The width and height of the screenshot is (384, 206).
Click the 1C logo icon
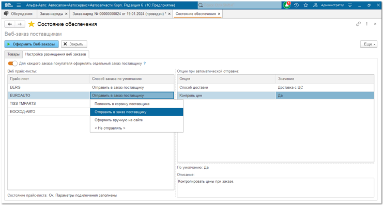click(x=8, y=5)
